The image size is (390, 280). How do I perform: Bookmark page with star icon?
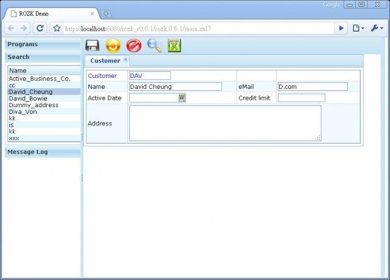[57, 29]
